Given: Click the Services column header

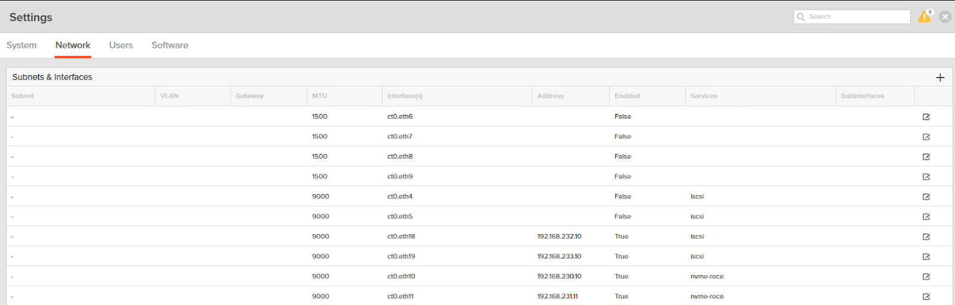Looking at the screenshot, I should (704, 96).
